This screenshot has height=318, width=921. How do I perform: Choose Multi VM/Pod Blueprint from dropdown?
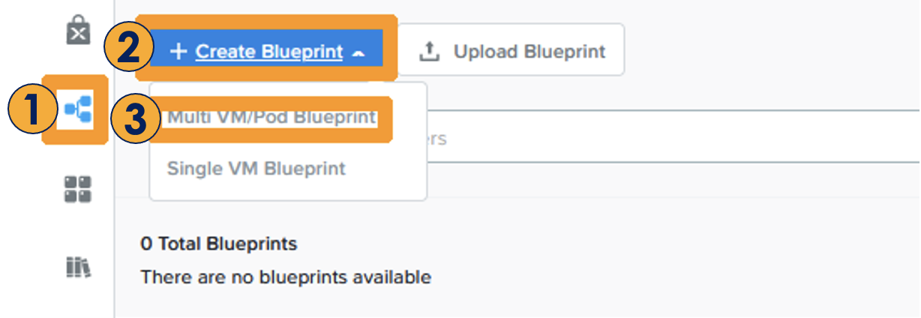click(271, 118)
